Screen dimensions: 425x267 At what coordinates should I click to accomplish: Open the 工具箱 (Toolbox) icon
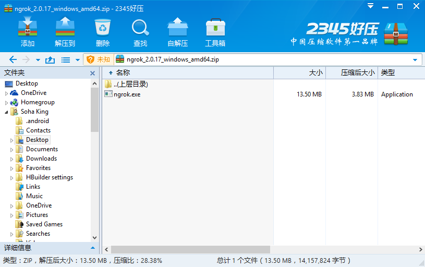coord(215,32)
